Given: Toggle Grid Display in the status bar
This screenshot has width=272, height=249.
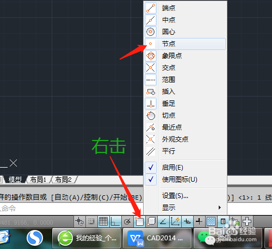Looking at the screenshot, I should pyautogui.click(x=103, y=221).
